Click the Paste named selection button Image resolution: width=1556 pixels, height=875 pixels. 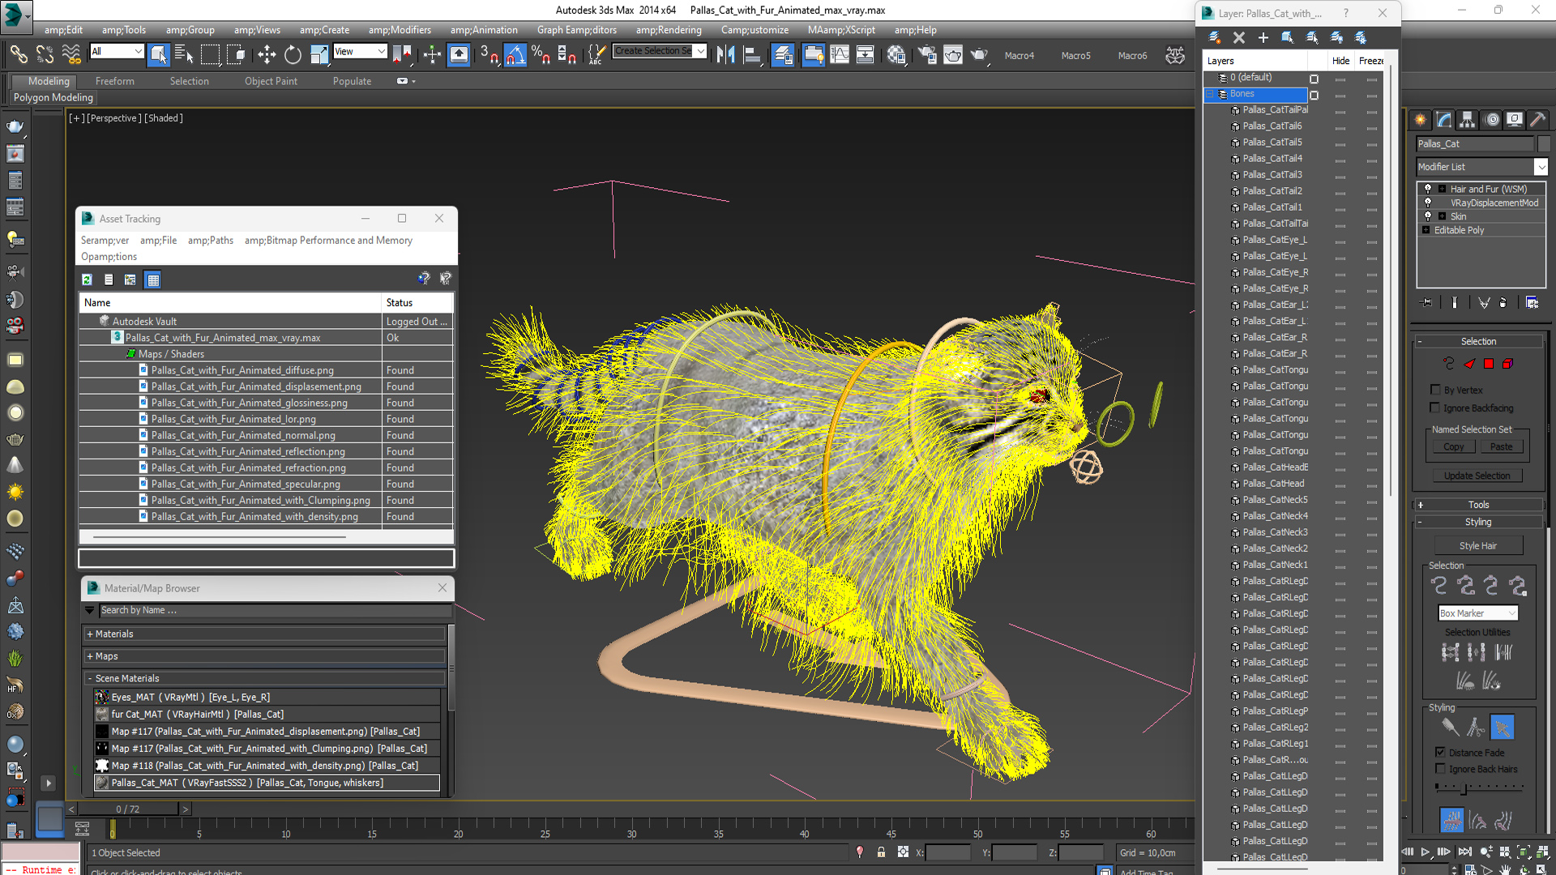1501,446
